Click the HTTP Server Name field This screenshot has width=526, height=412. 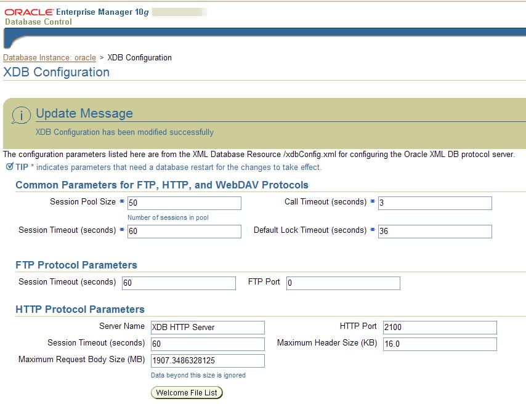click(208, 327)
